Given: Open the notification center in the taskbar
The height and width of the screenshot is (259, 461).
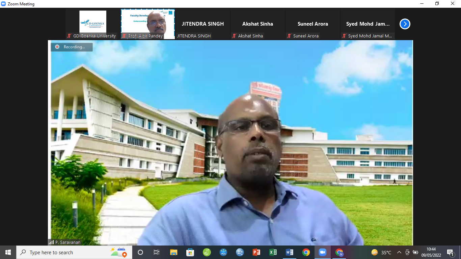Looking at the screenshot, I should pyautogui.click(x=450, y=252).
